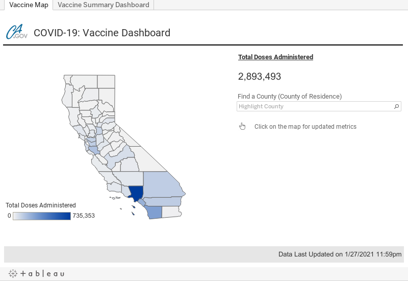Select Imperial County in southeast corner
Screen dimensions: 408x281
(x=172, y=212)
